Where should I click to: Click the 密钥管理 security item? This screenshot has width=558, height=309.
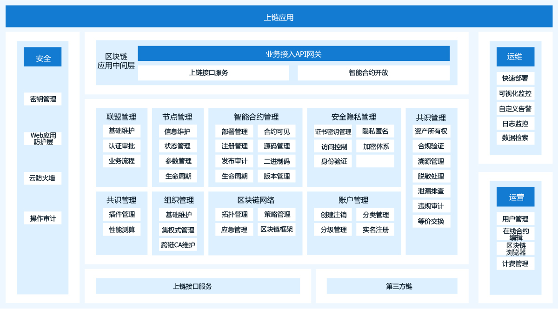pyautogui.click(x=43, y=99)
